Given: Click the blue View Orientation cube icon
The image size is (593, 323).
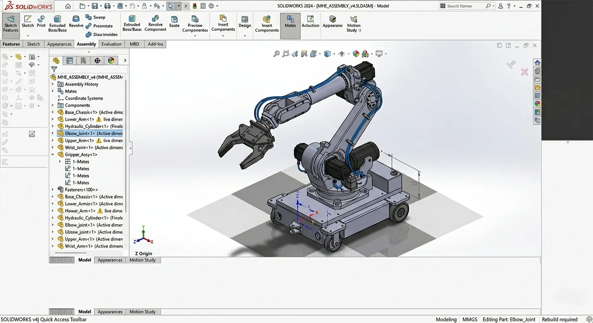Looking at the screenshot, I should pos(327,54).
